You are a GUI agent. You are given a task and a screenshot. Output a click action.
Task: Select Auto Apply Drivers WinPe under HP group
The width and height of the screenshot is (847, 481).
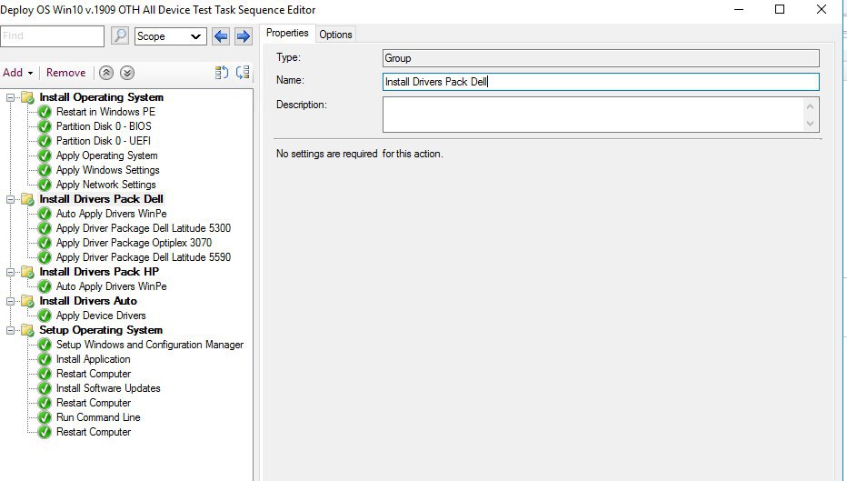click(x=111, y=287)
